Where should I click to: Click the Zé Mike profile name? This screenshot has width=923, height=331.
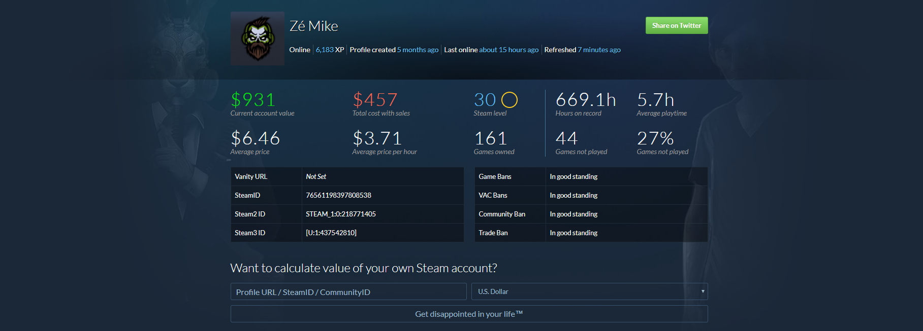pyautogui.click(x=313, y=26)
